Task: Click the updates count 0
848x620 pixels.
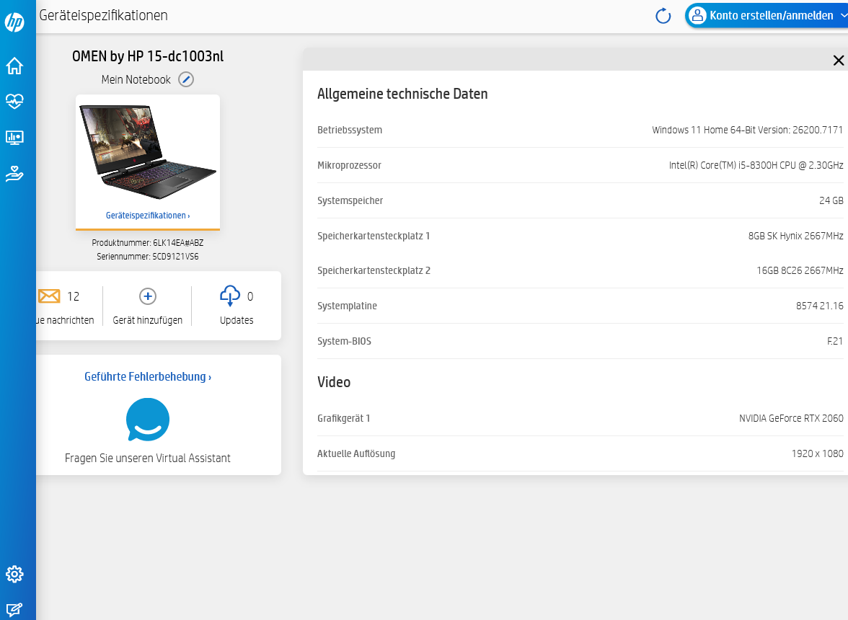Action: (249, 296)
